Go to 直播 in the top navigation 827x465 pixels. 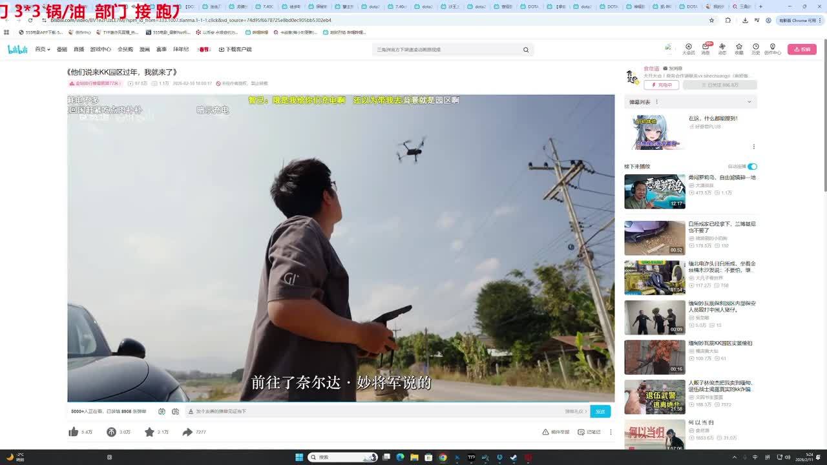point(79,50)
